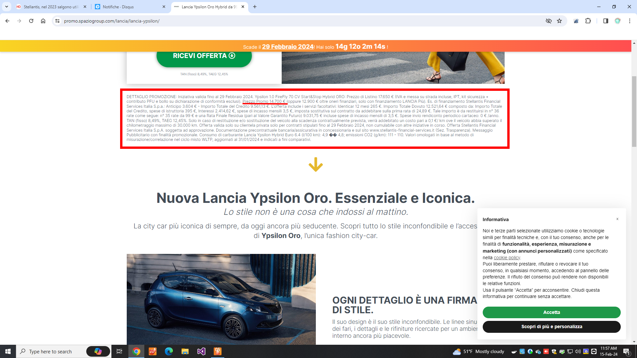Open the Windows notification center
637x358 pixels.
point(626,351)
